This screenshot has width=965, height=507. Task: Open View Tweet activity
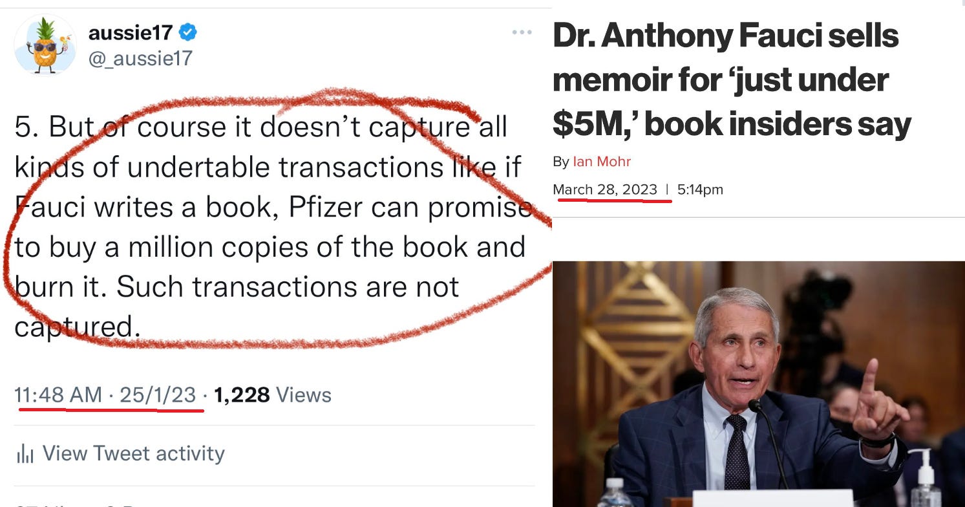[120, 453]
